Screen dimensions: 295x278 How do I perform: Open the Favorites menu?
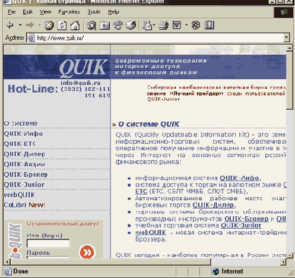tap(69, 12)
